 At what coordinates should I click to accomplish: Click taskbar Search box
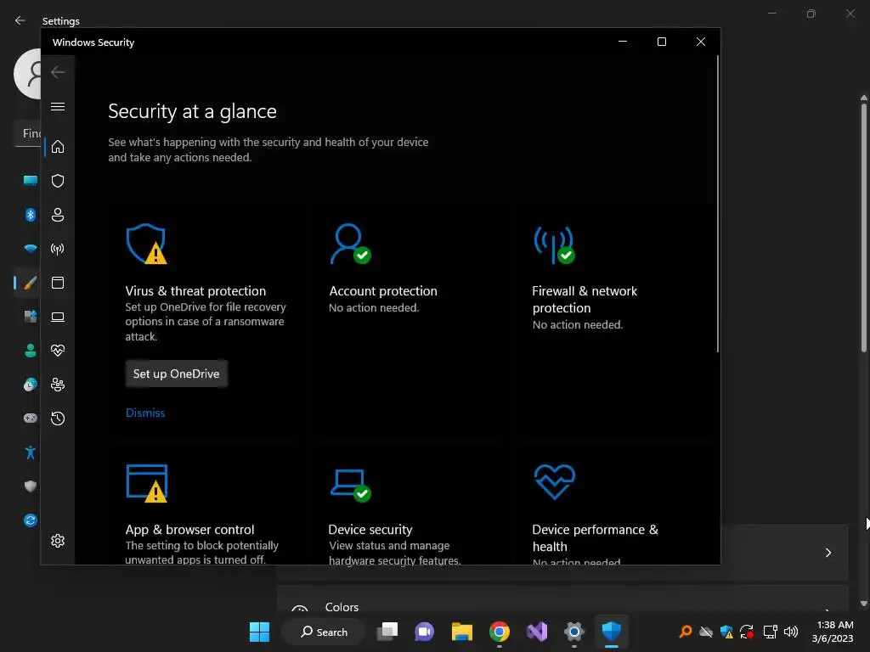(324, 632)
